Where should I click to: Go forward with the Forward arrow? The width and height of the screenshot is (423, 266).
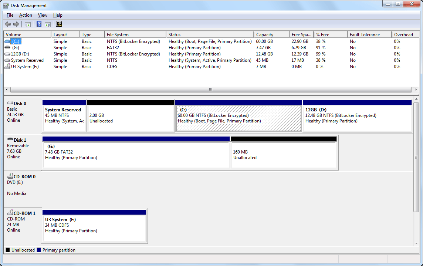click(17, 24)
